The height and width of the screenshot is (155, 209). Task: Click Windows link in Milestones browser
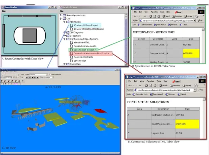pyautogui.click(x=170, y=94)
